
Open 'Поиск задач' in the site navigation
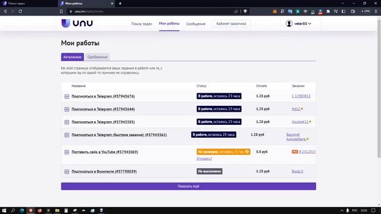coord(142,24)
